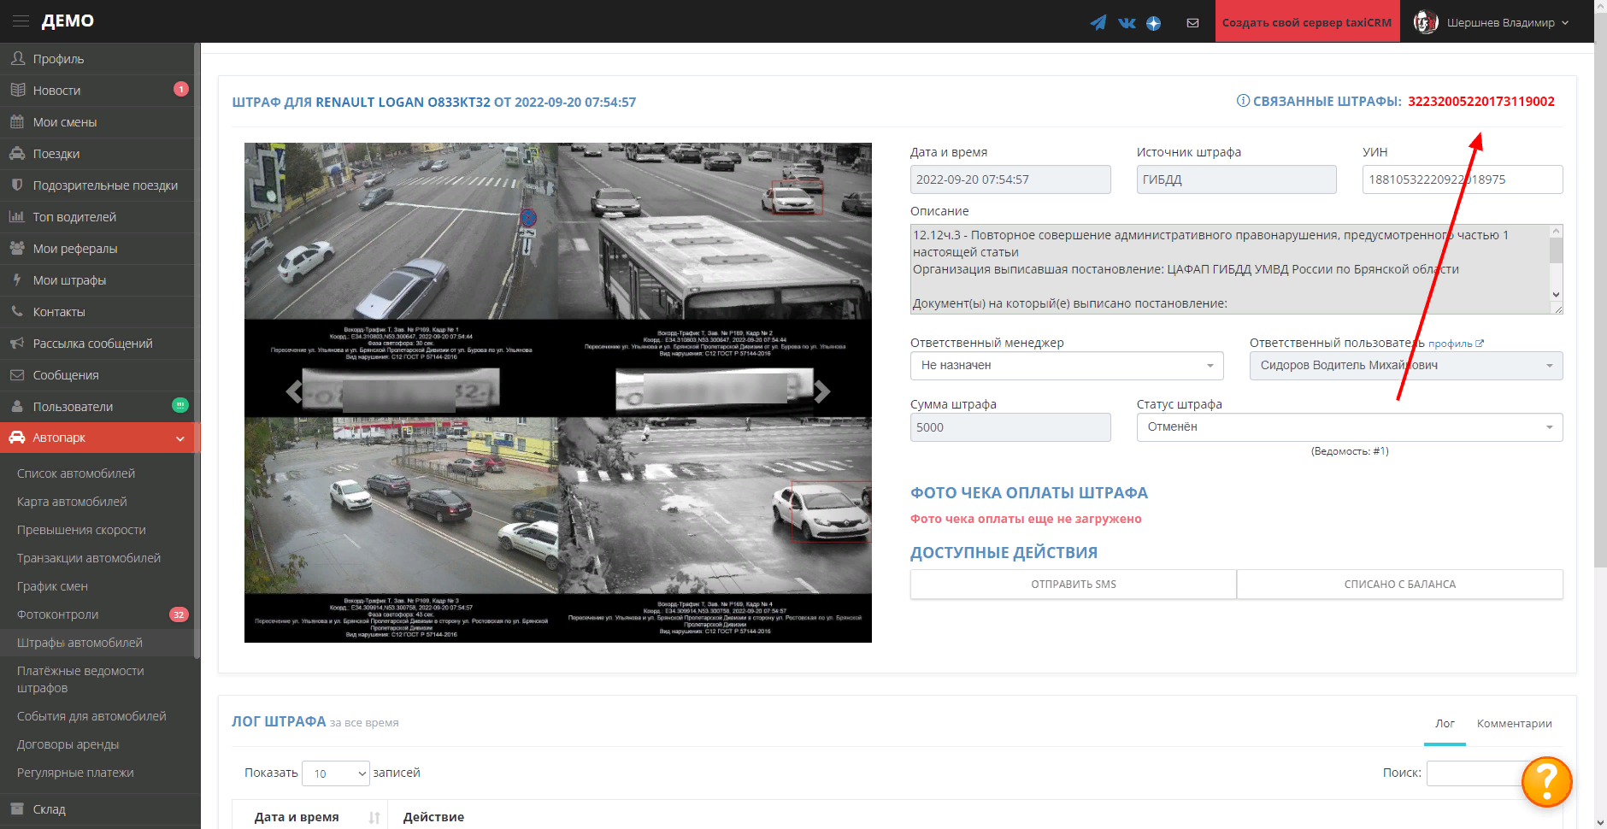Click the Поездки car icon
The width and height of the screenshot is (1607, 829).
[17, 153]
